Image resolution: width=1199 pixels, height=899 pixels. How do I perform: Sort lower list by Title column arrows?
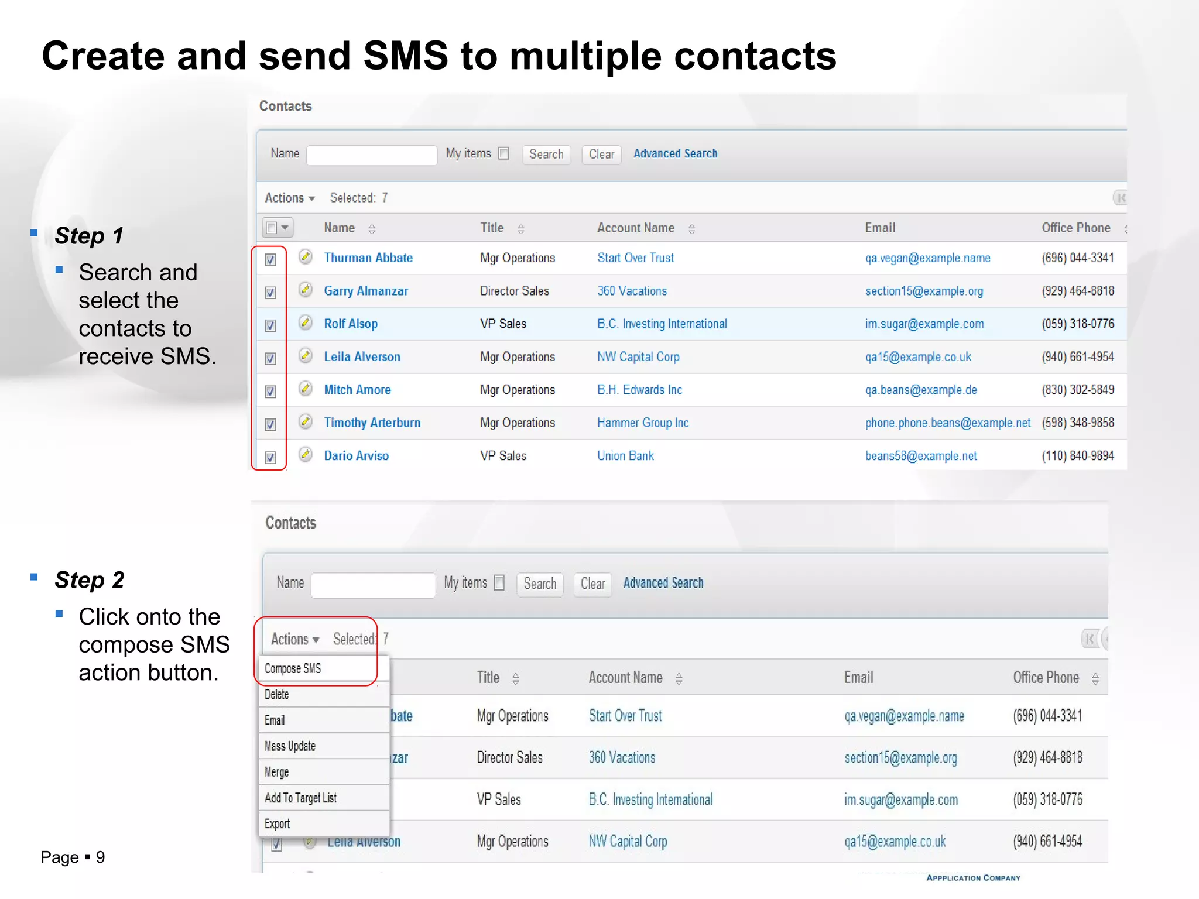tap(515, 679)
